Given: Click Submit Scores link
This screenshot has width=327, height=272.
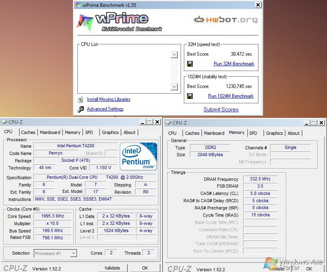Looking at the screenshot, I should click(x=221, y=110).
